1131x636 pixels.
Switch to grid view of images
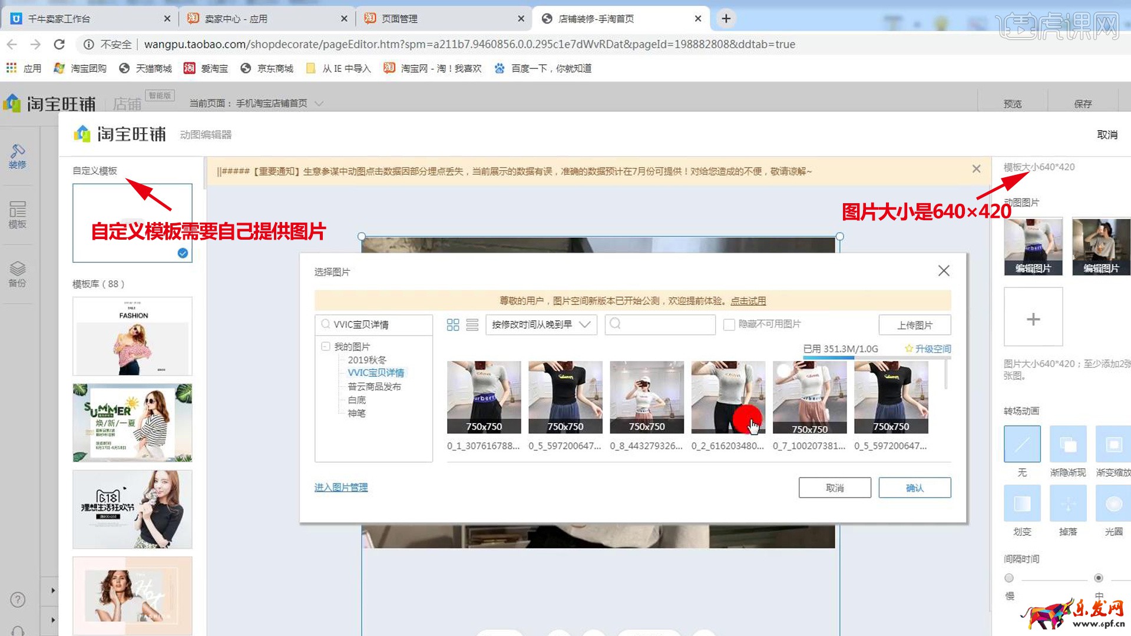pos(452,325)
